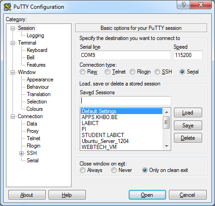This screenshot has height=206, width=215.
Task: Select Default Settings in saved sessions
Action: click(x=121, y=111)
